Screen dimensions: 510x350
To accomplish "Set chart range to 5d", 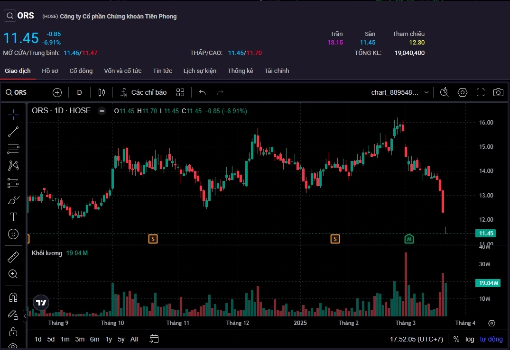I will [51, 339].
